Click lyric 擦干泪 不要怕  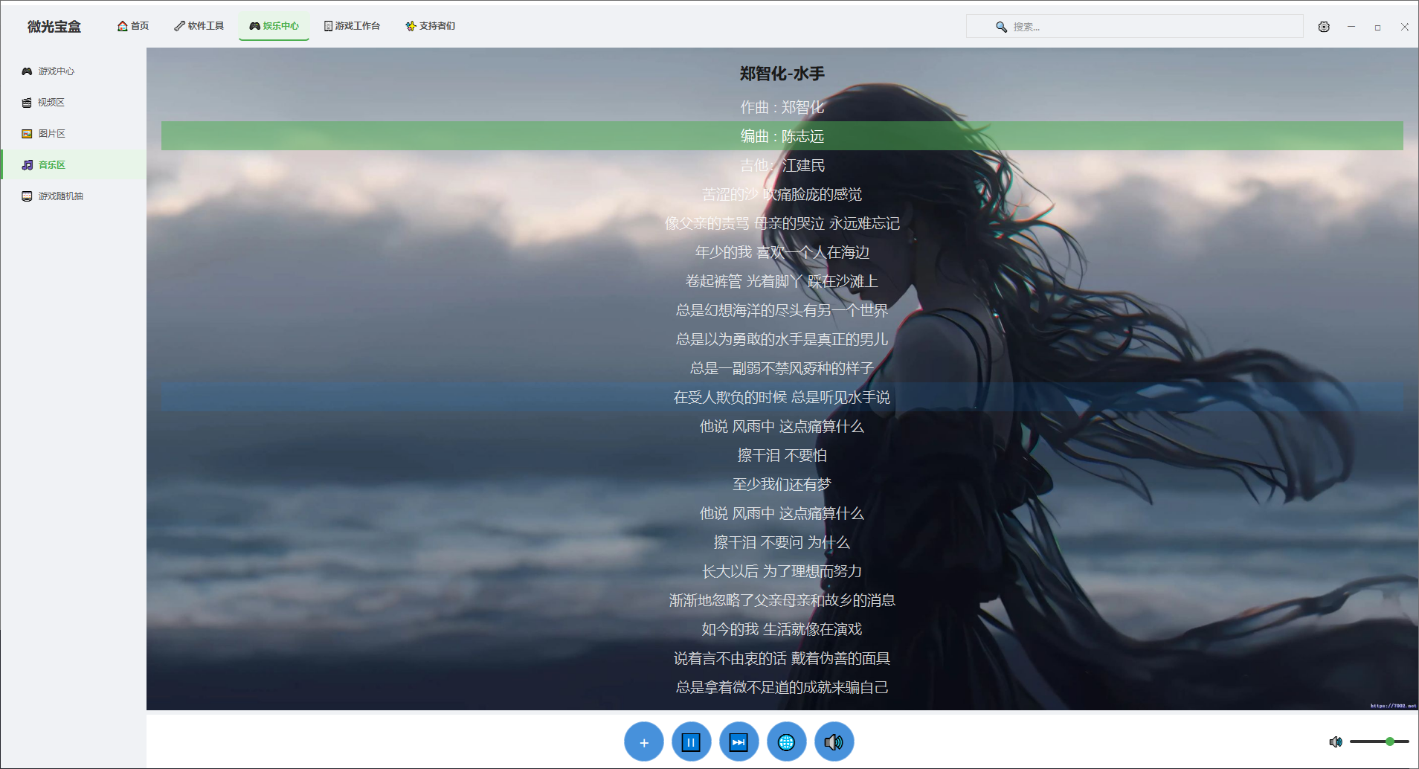pyautogui.click(x=782, y=455)
